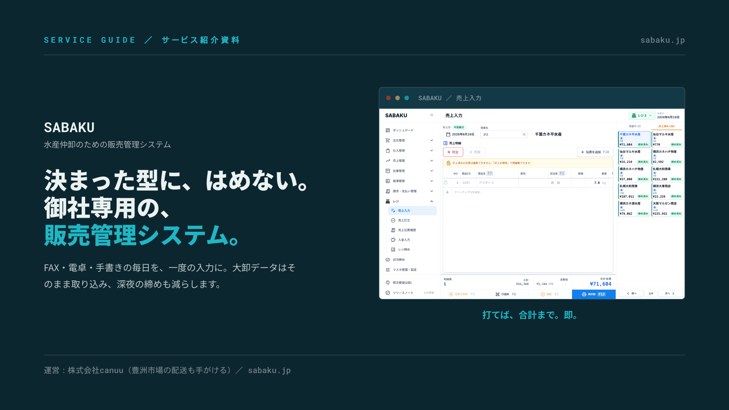This screenshot has height=410, width=729.
Task: Select 札幌大和商事 ¥107,011 slip card
Action: click(634, 191)
